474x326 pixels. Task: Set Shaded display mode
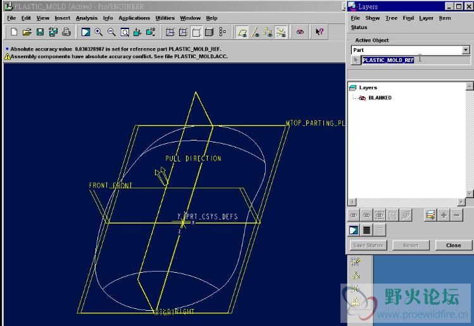pyautogui.click(x=209, y=32)
